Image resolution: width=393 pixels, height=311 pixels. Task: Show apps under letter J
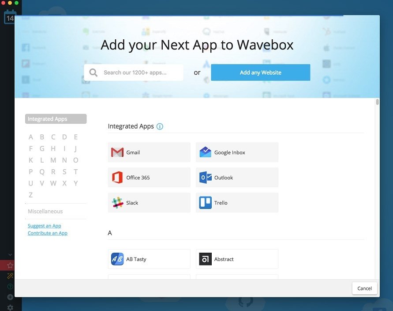click(x=76, y=148)
